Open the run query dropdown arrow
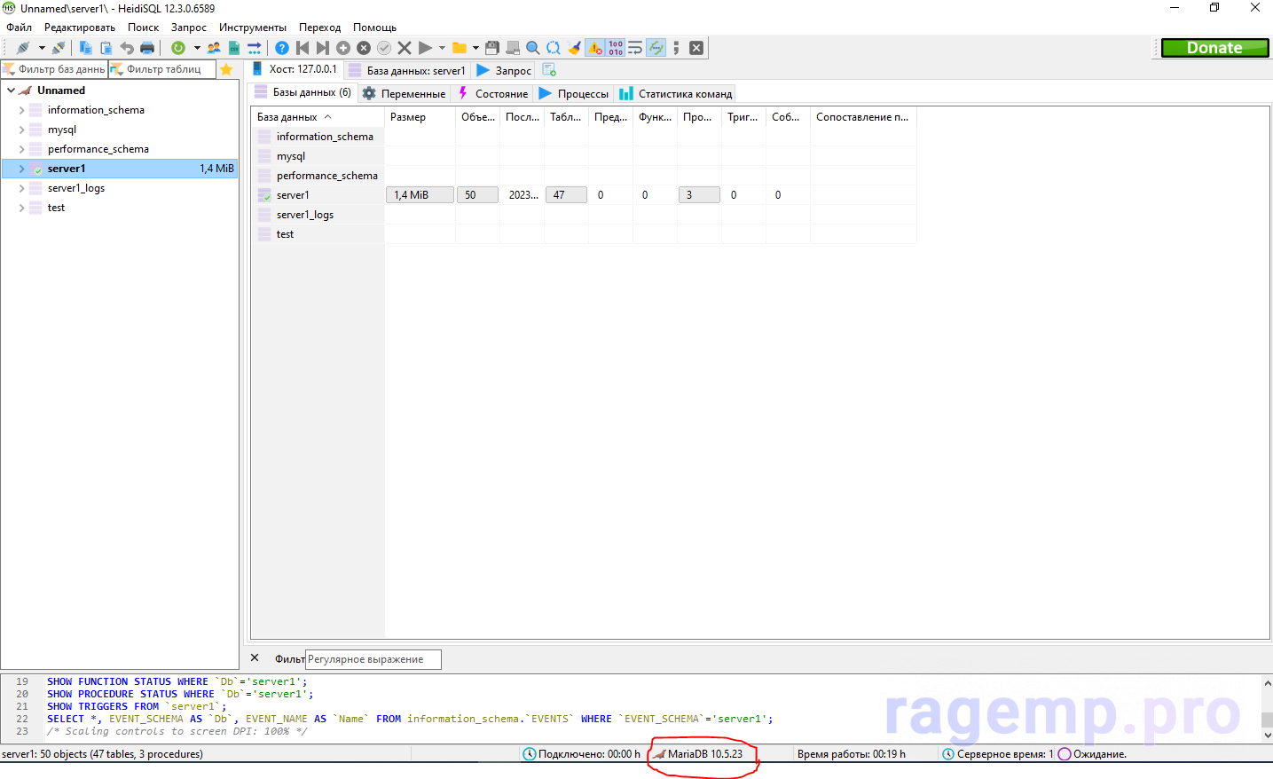1273x779 pixels. click(x=442, y=48)
